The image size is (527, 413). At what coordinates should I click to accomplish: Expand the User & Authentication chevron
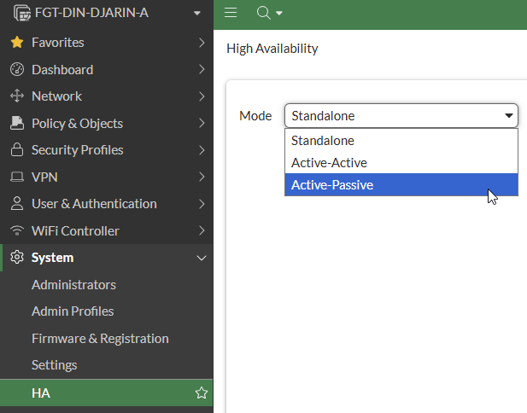click(x=202, y=204)
